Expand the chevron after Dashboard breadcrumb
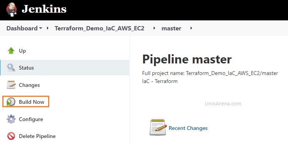The width and height of the screenshot is (288, 143). 48,28
